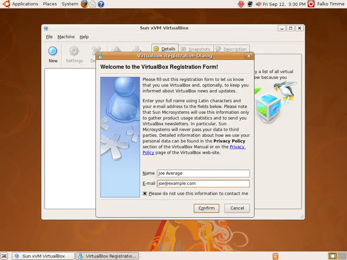Maximize the Sun xVM VirtualBox window
347x260 pixels.
(x=291, y=28)
